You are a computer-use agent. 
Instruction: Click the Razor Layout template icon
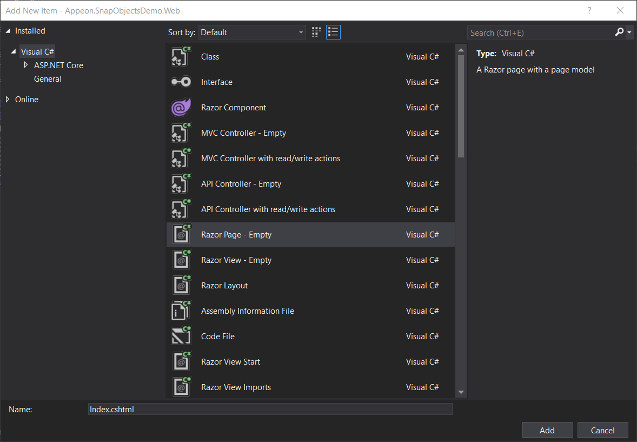[x=181, y=286]
